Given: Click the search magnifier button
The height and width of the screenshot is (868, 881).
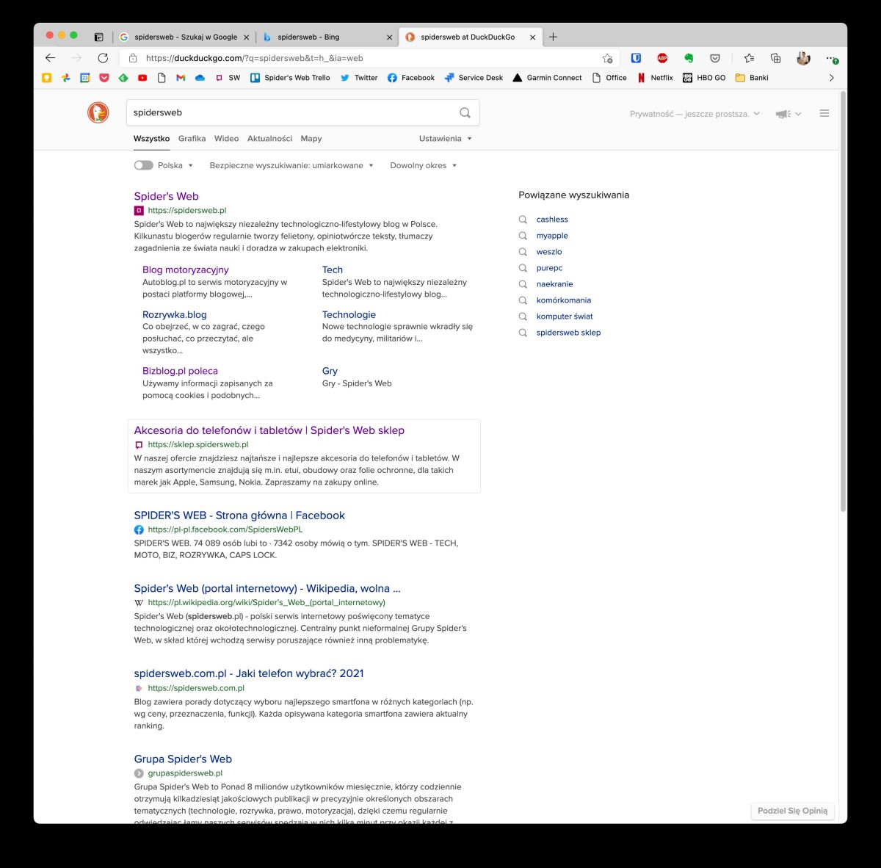Looking at the screenshot, I should 465,112.
